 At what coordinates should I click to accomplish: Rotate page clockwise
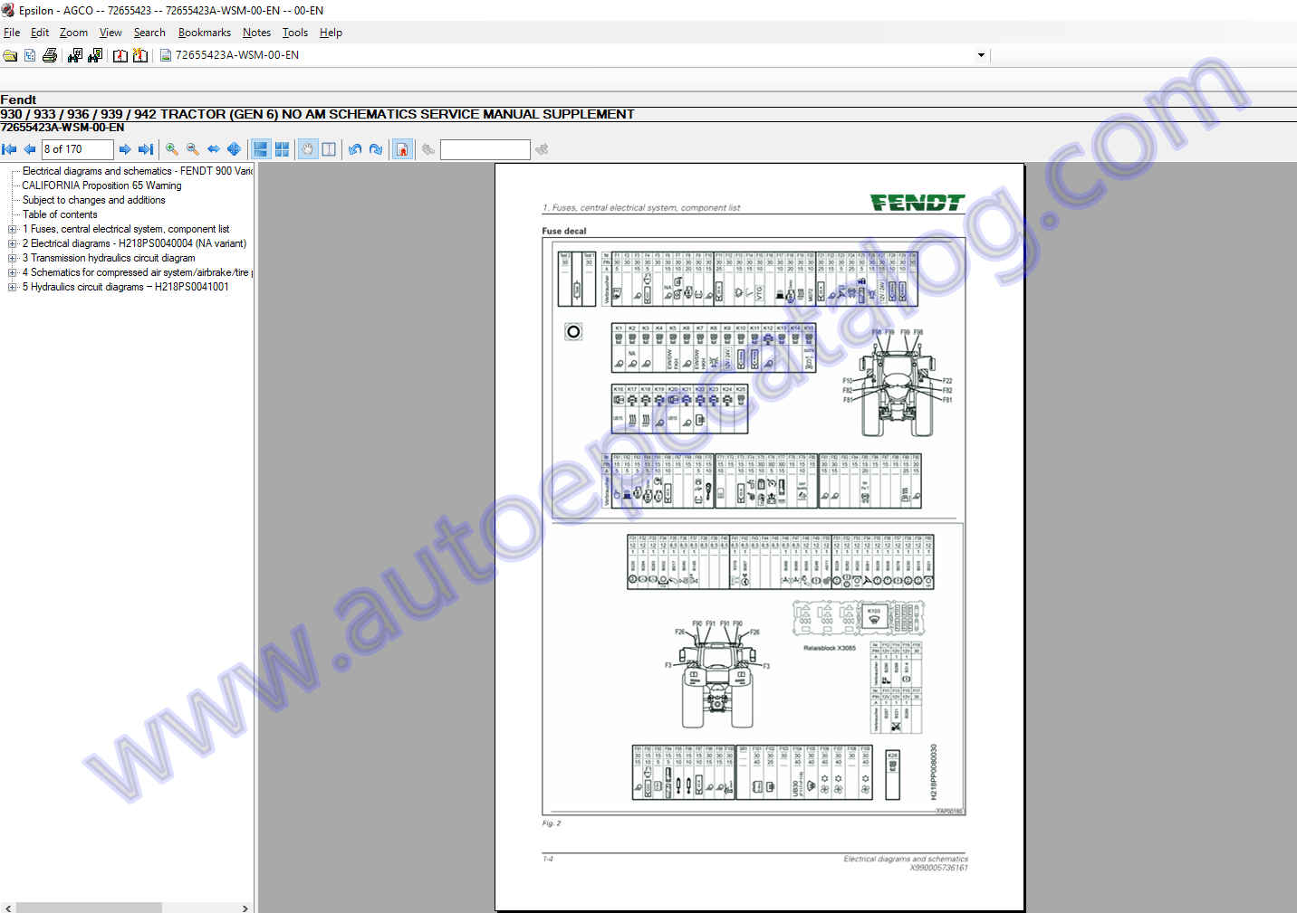376,149
